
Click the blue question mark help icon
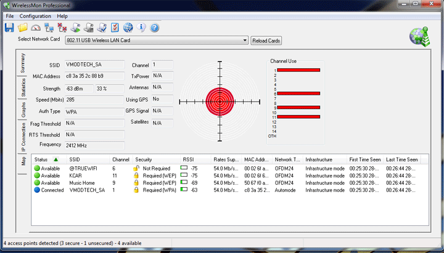154,28
